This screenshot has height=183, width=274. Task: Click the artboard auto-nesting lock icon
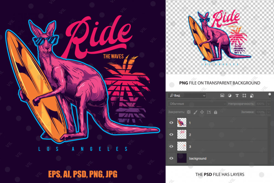point(209,112)
